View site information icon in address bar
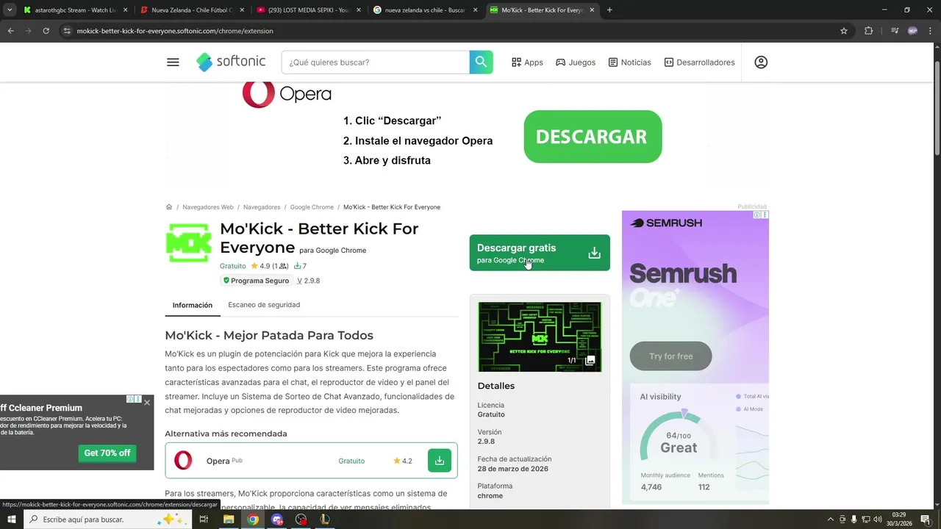The height and width of the screenshot is (529, 941). coord(67,31)
